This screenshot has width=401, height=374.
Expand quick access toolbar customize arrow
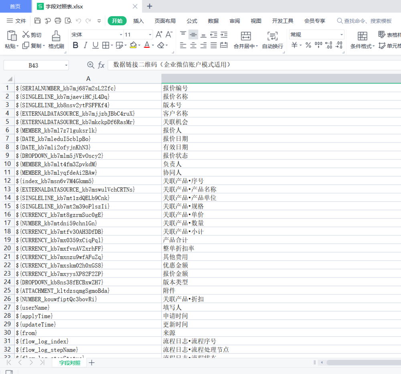[x=99, y=21]
